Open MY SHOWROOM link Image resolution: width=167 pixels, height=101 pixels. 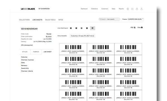(44, 9)
